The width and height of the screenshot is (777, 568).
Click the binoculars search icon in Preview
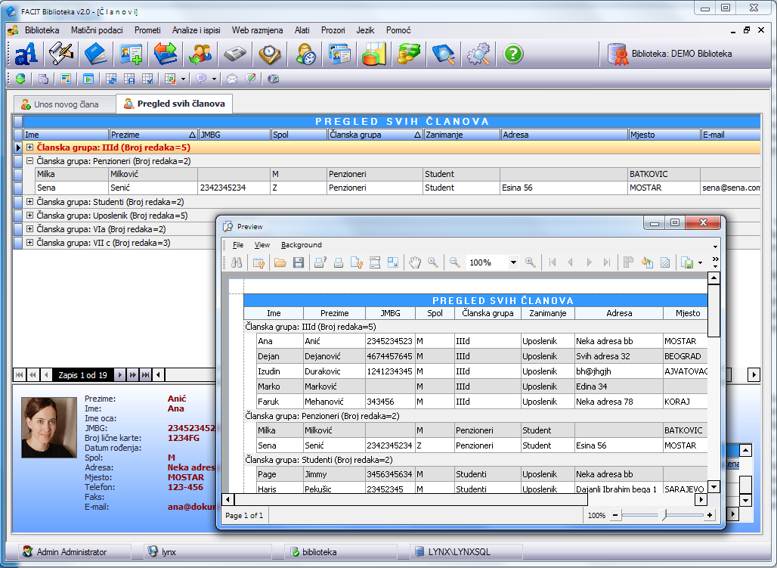click(x=237, y=262)
